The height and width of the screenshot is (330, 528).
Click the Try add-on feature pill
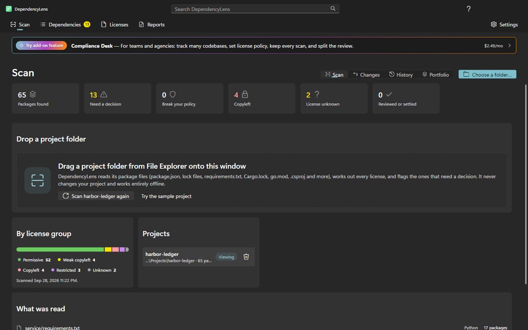41,45
